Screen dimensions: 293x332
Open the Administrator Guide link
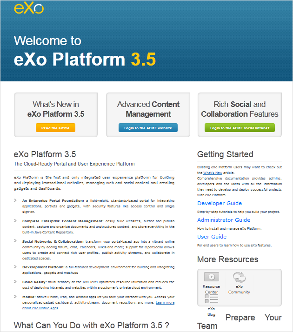(x=224, y=220)
